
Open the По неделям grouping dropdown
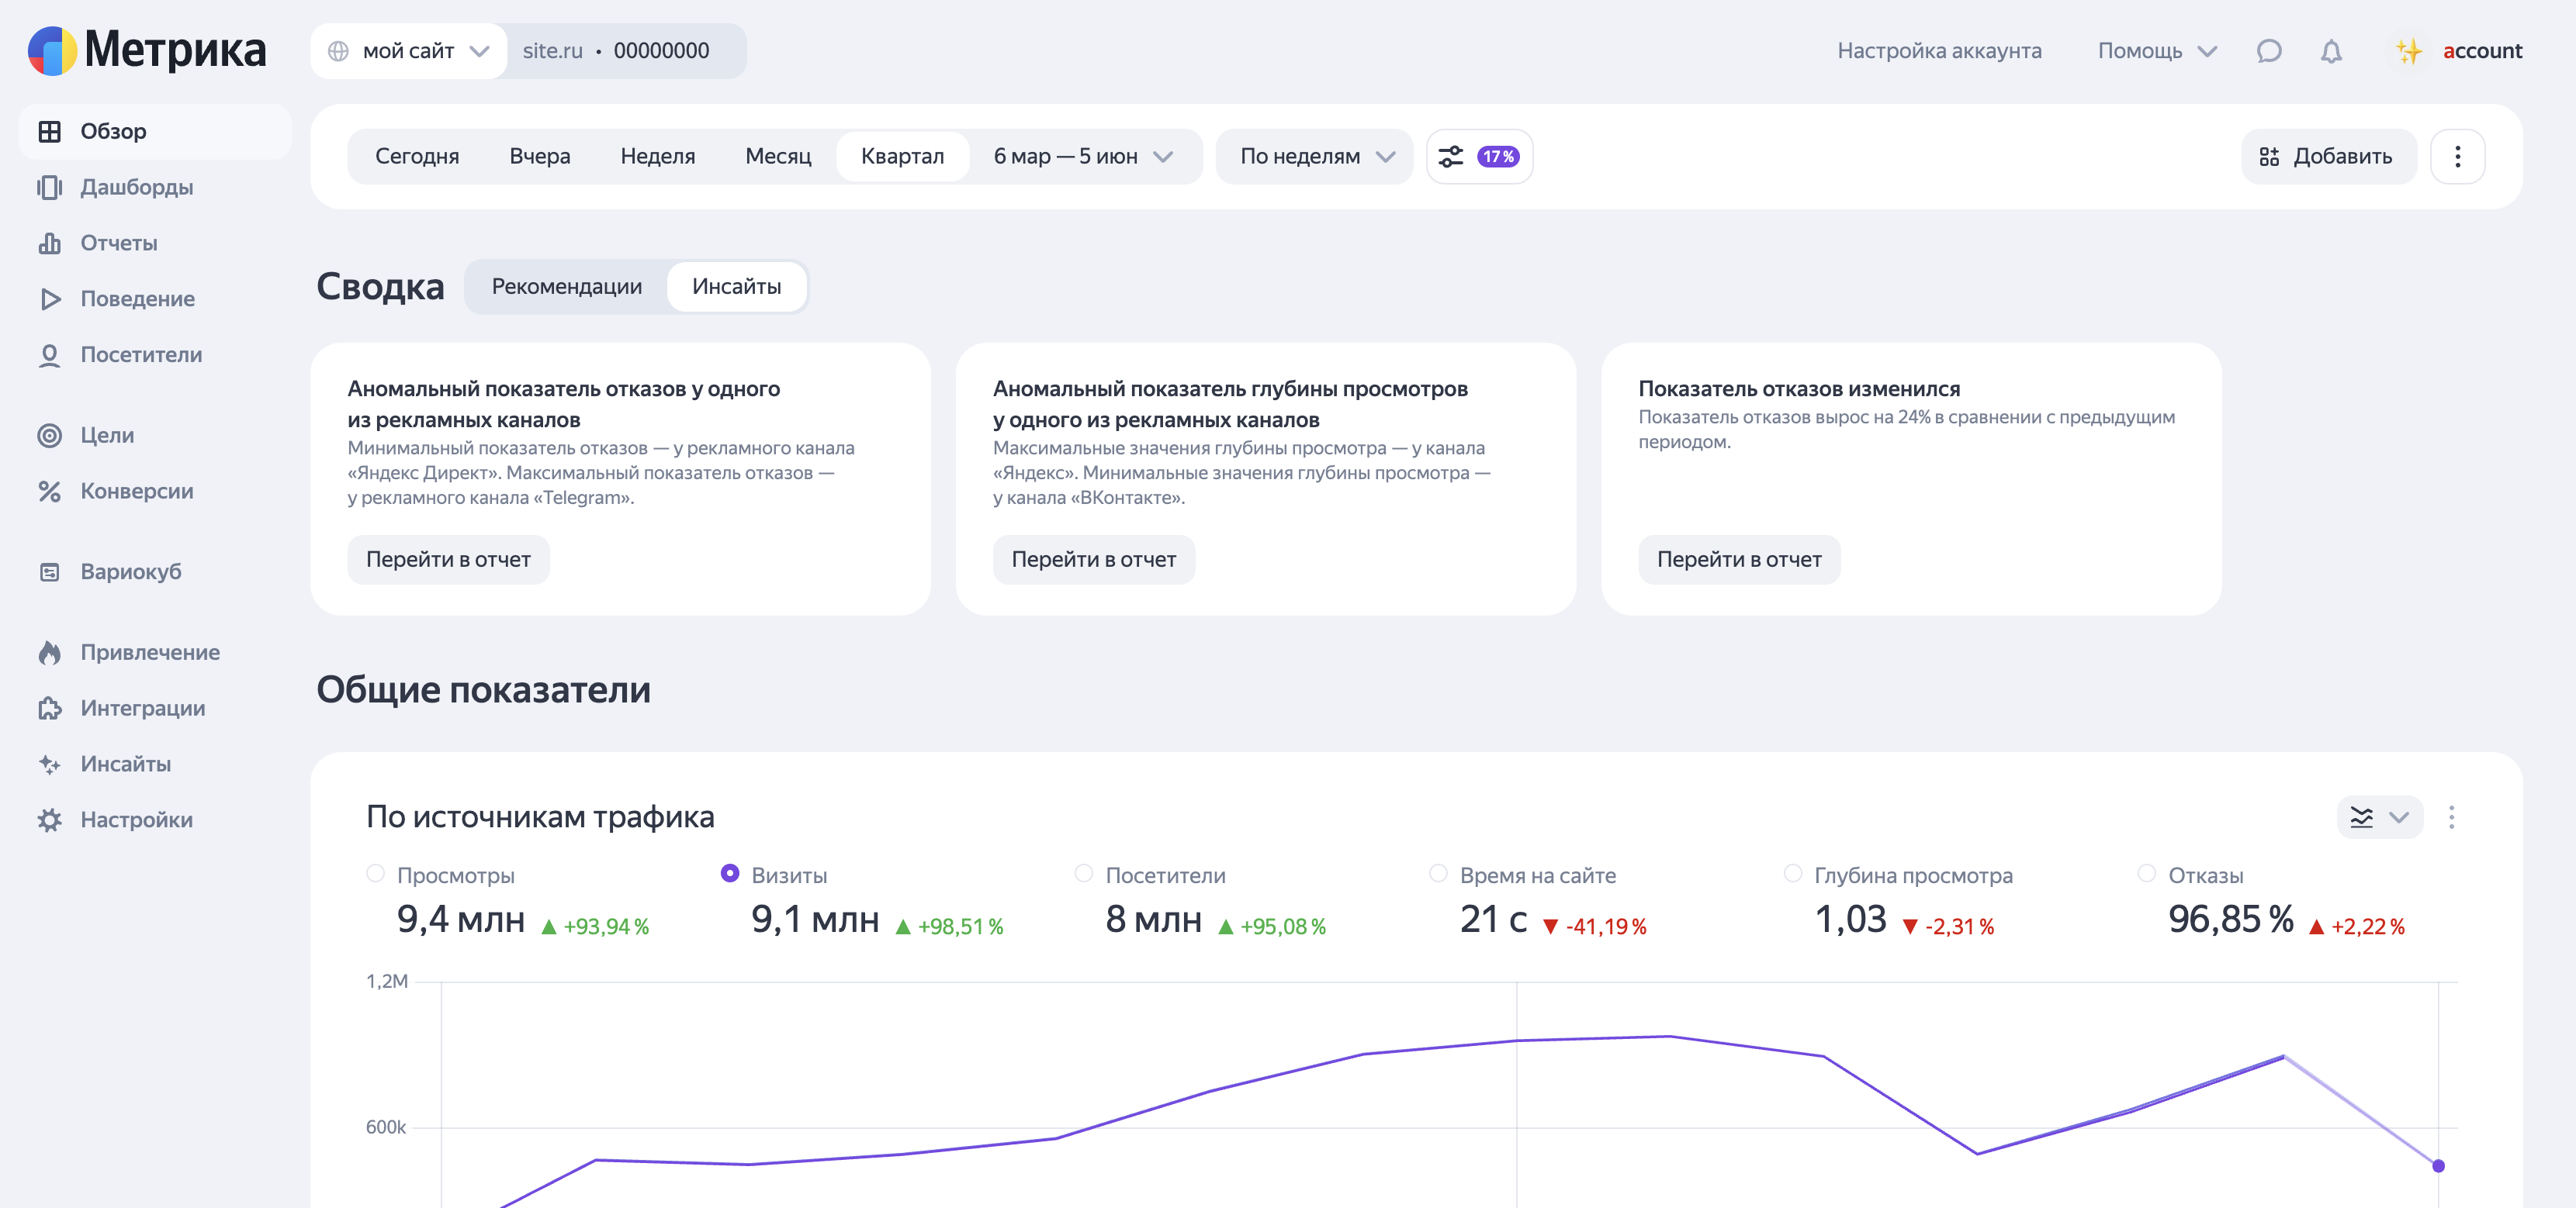(x=1315, y=157)
